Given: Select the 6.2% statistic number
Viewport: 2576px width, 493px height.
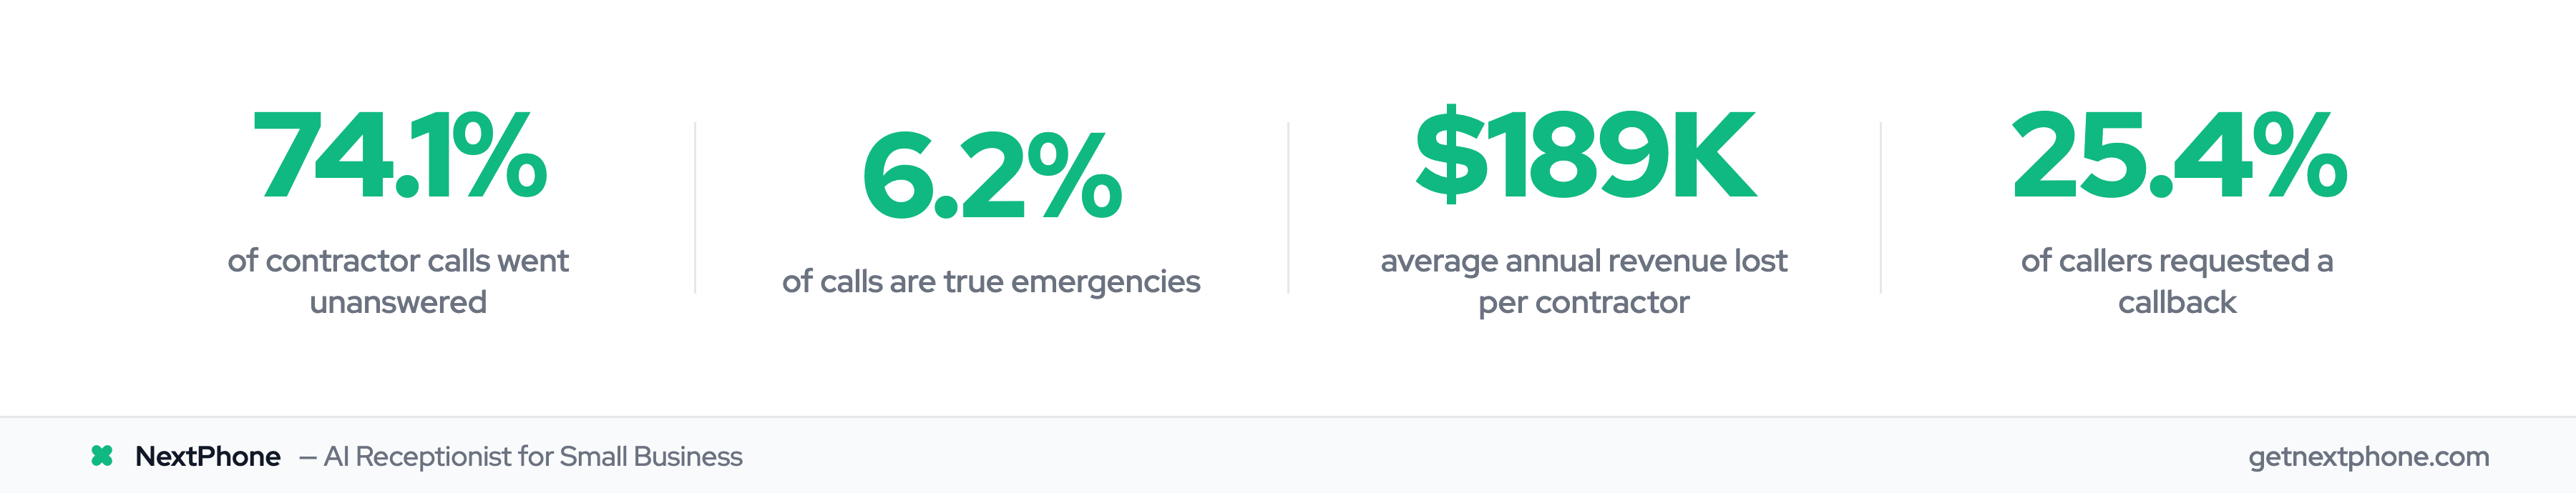Looking at the screenshot, I should click(991, 178).
